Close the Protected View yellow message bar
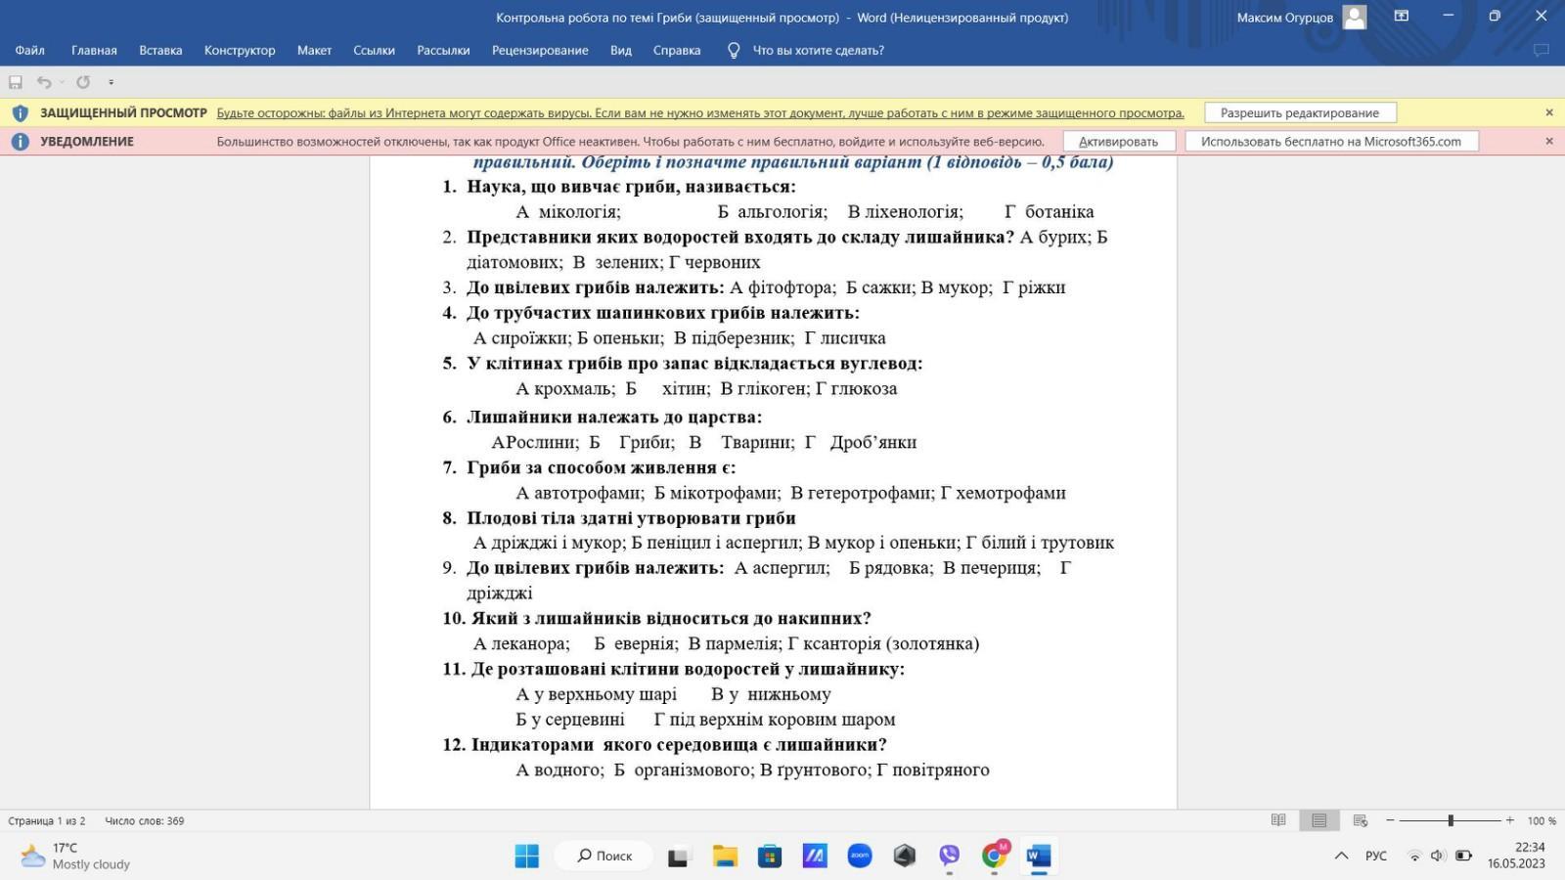Image resolution: width=1565 pixels, height=880 pixels. [x=1549, y=112]
